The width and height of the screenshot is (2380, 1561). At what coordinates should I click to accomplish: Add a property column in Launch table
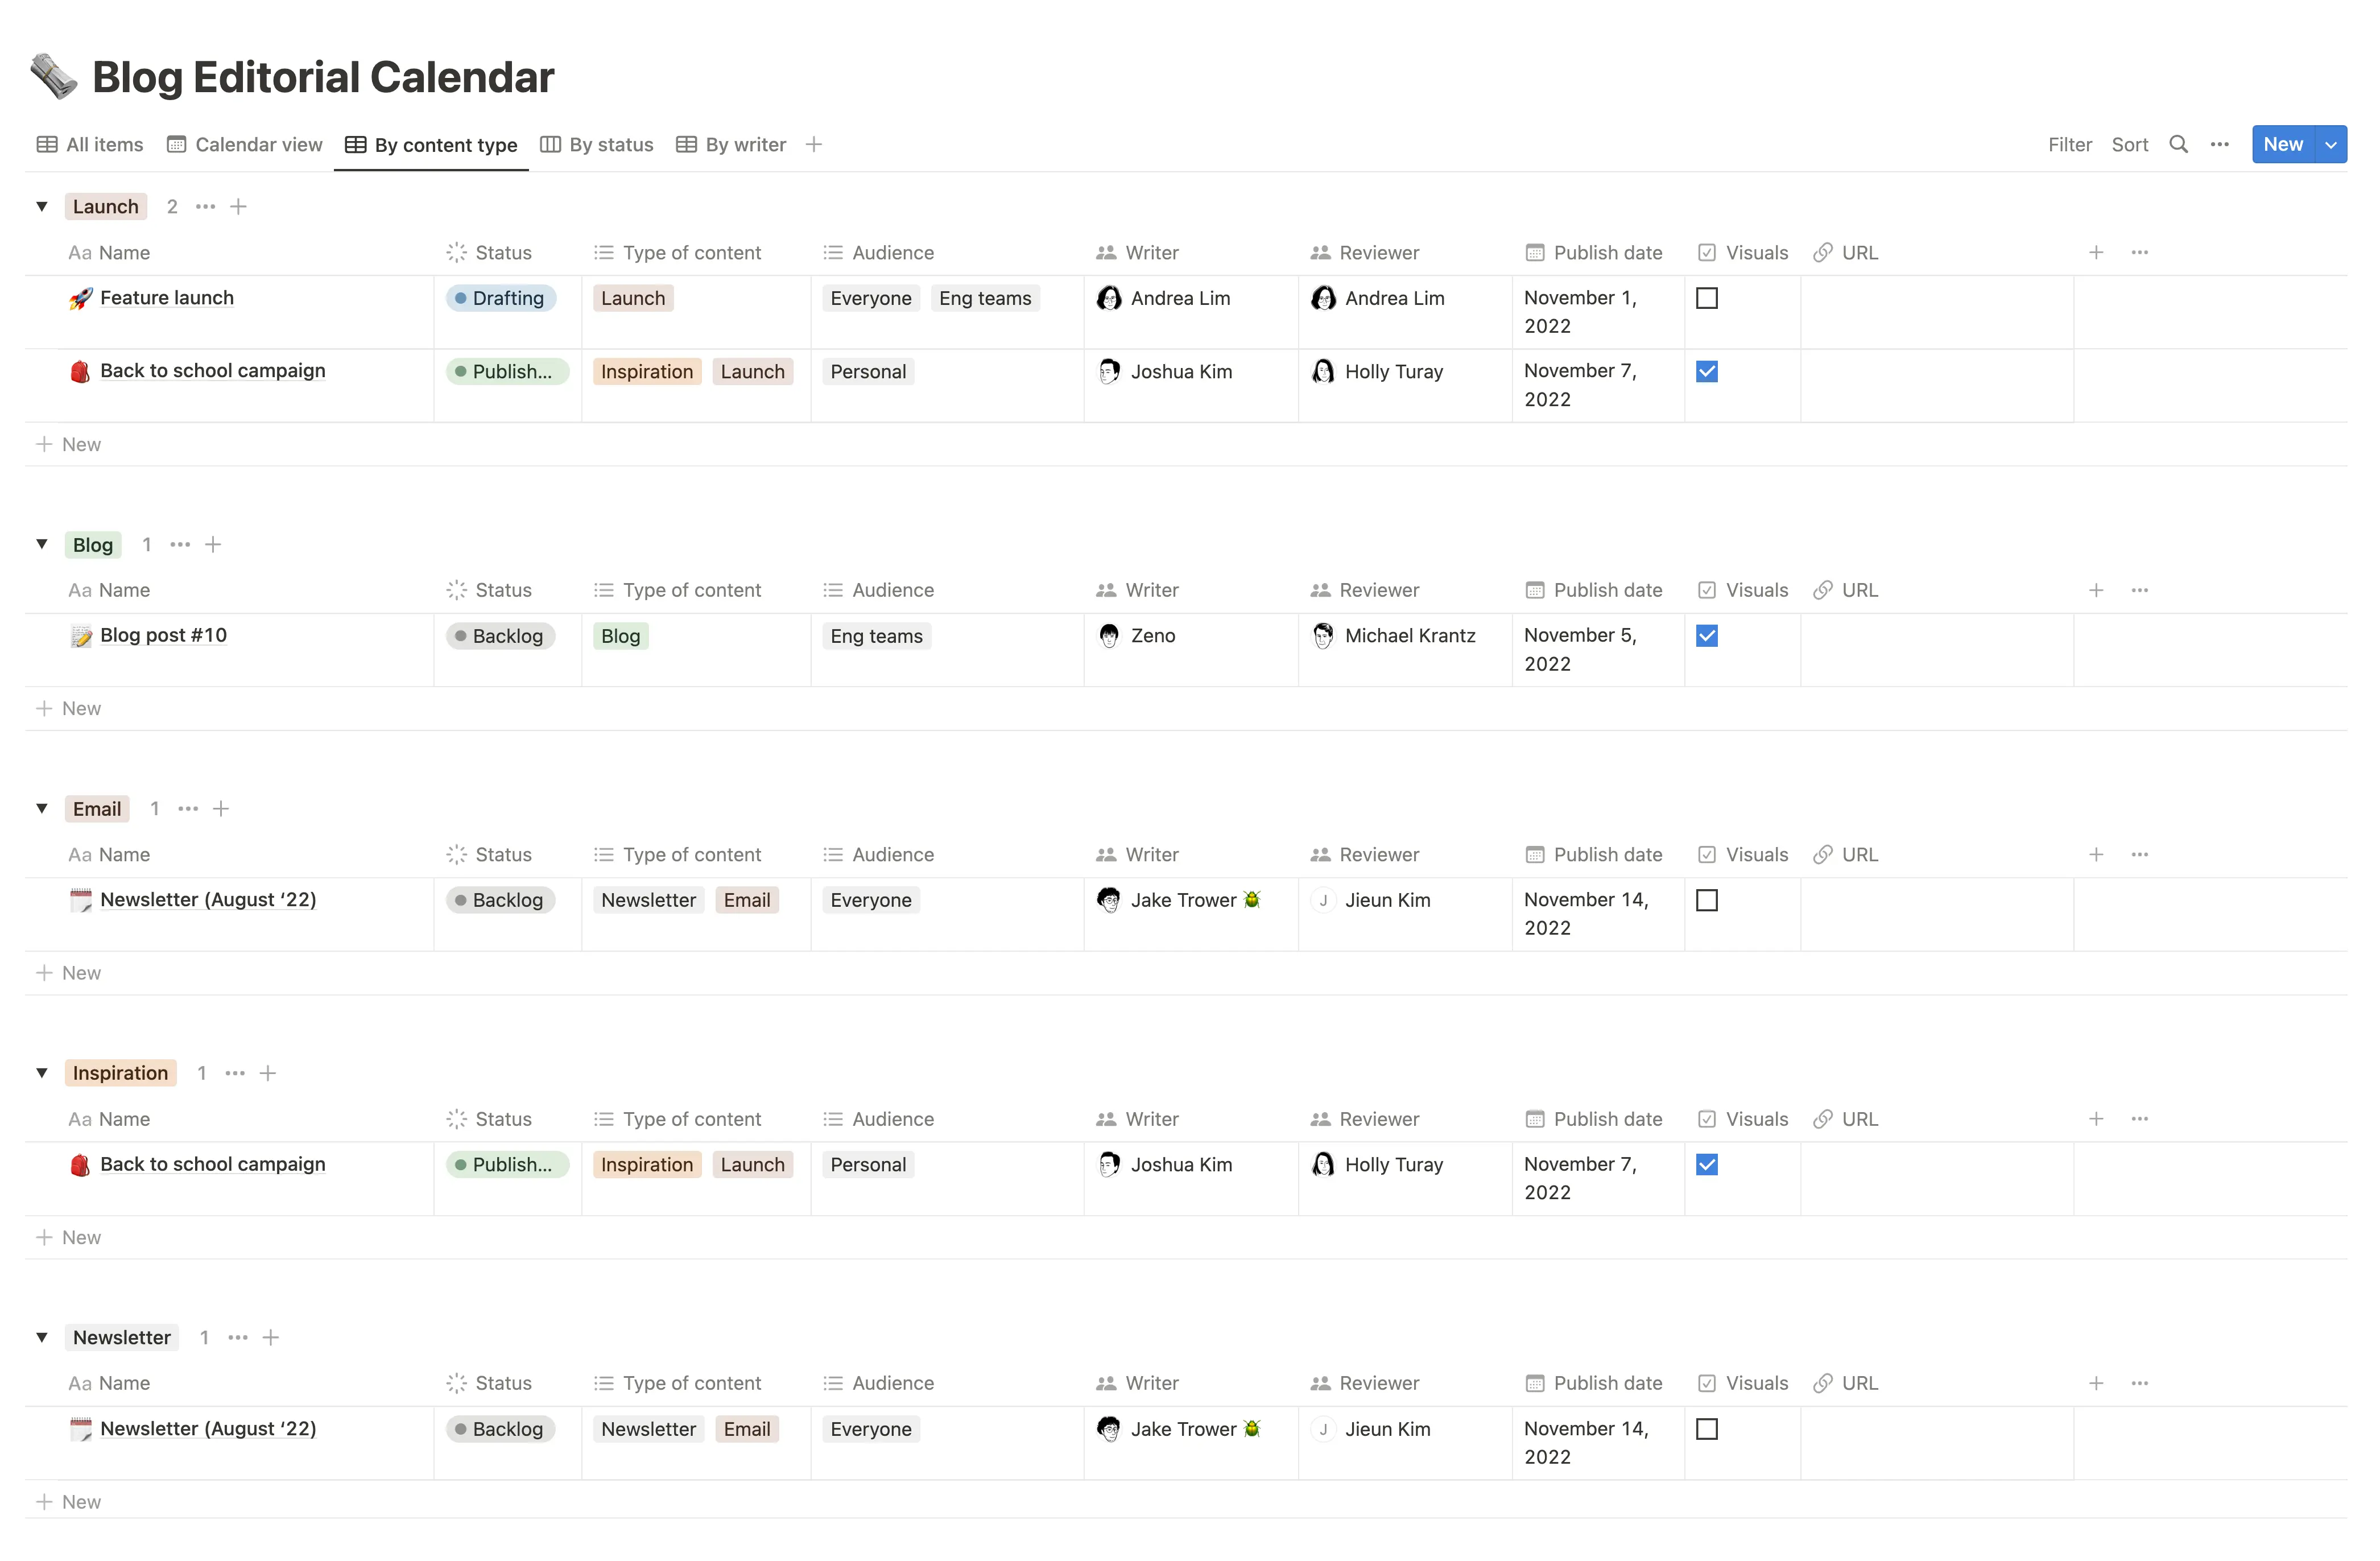(2096, 252)
